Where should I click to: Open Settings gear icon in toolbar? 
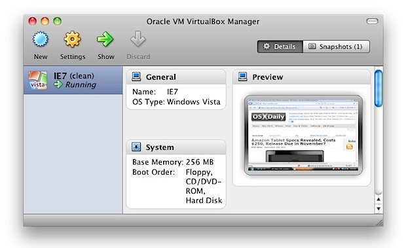(x=72, y=39)
